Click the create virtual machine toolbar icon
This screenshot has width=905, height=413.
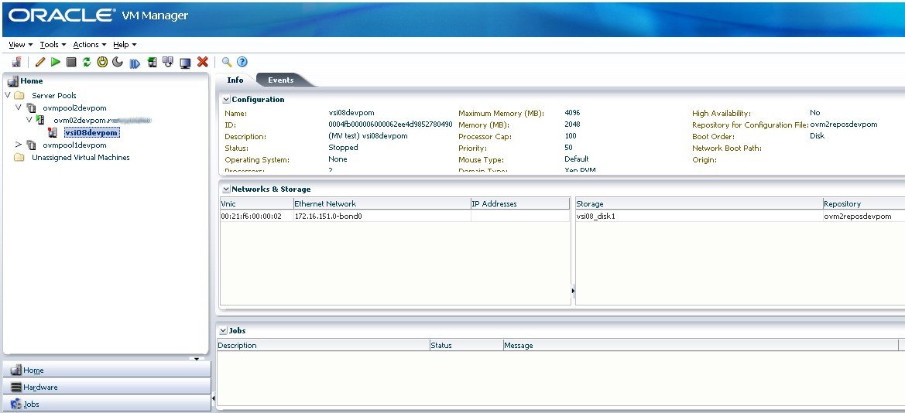pyautogui.click(x=16, y=62)
